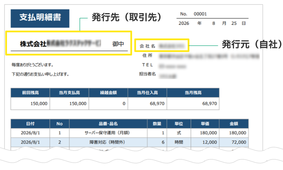283x170 pixels.
Task: Select the 150,000 value under 前回残高
Action: pos(39,104)
